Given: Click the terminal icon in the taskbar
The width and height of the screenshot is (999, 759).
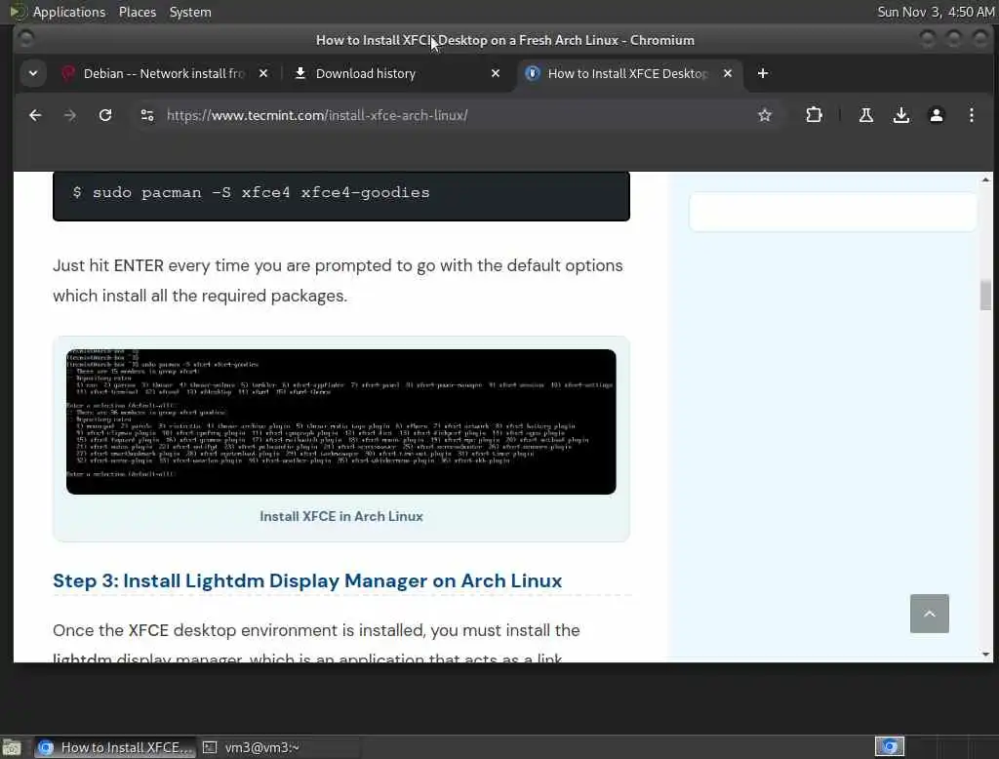Looking at the screenshot, I should click(x=210, y=747).
